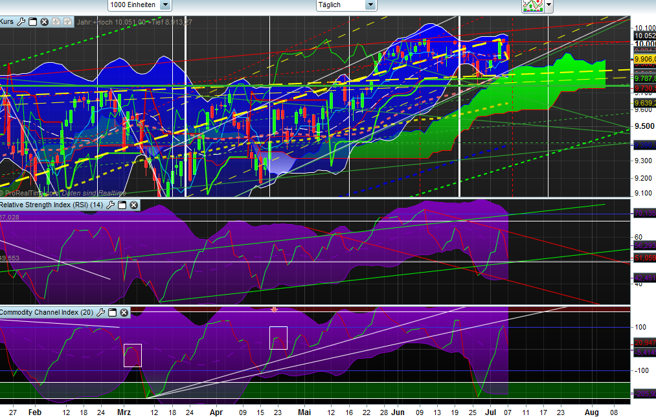Click the 42,451 RSI axis label

(x=645, y=278)
